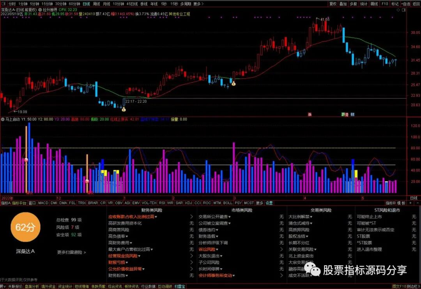Expand 交易所公开谴责 dropdown

point(214,217)
